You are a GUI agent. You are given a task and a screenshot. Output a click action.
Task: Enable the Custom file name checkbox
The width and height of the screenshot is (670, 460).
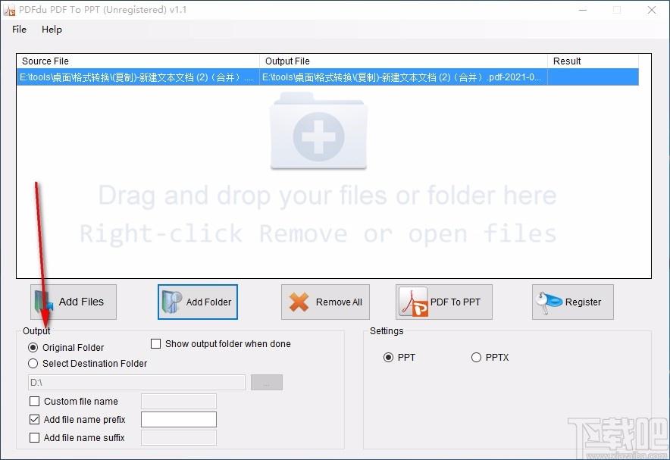[35, 402]
